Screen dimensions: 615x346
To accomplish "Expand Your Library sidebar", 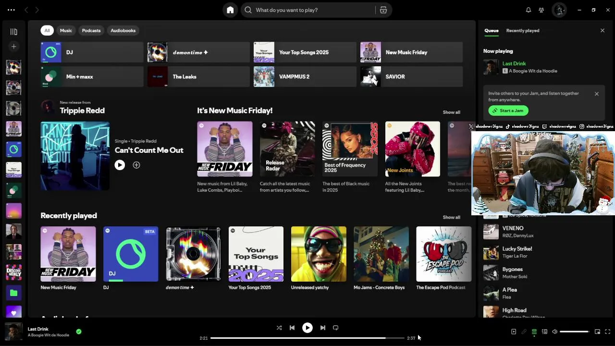I will [13, 32].
